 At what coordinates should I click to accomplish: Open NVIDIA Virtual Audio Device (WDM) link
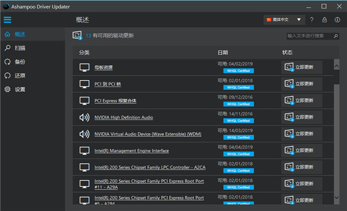point(148,134)
